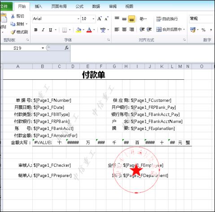The image size is (215, 212).
Task: Select cell with $[Page1_FChecker]
Action: (52, 165)
